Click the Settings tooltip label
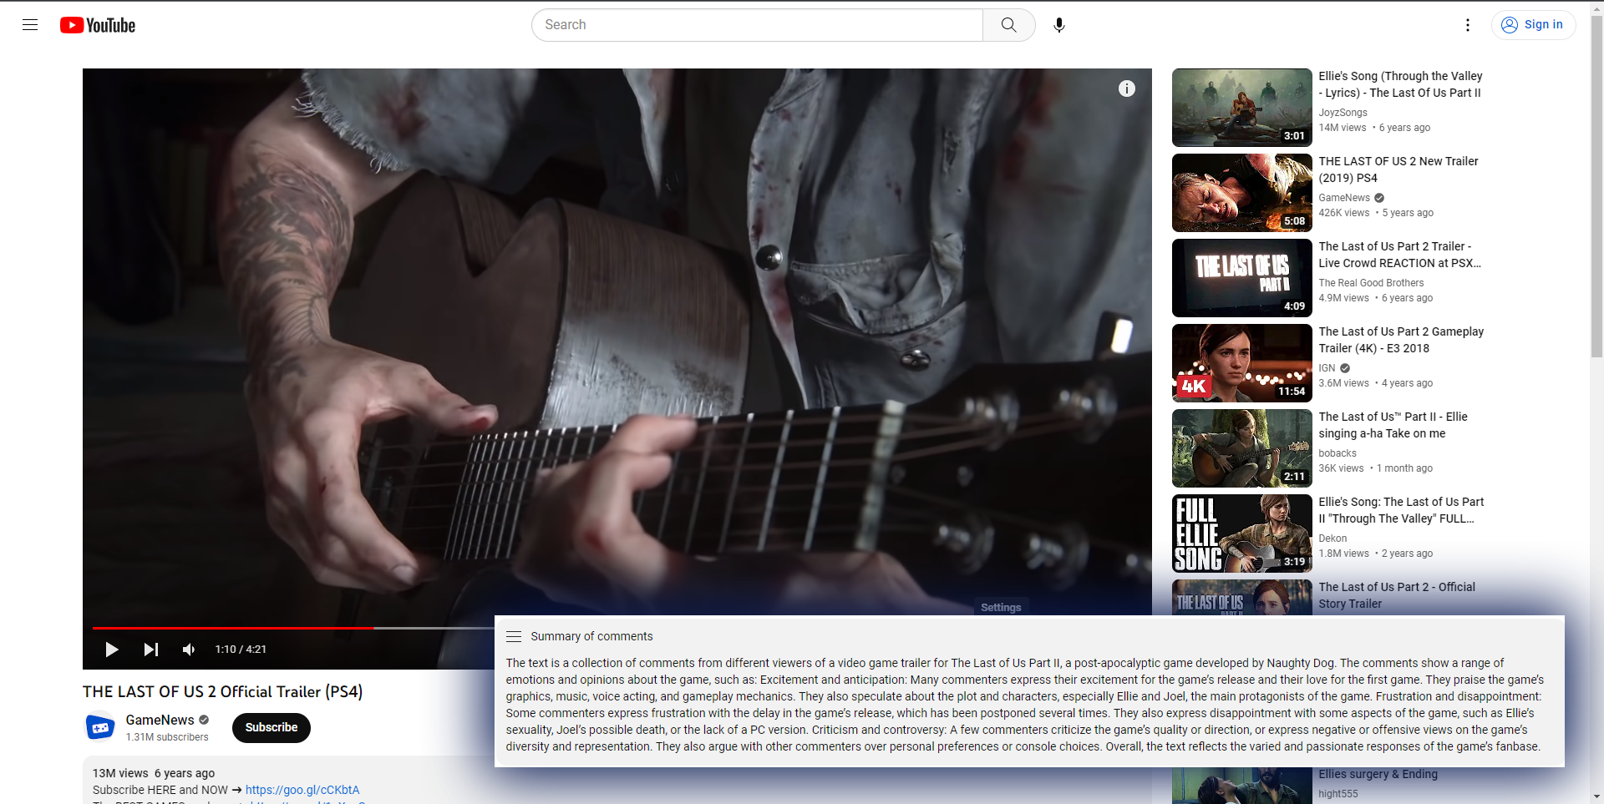This screenshot has height=804, width=1604. pos(1001,607)
